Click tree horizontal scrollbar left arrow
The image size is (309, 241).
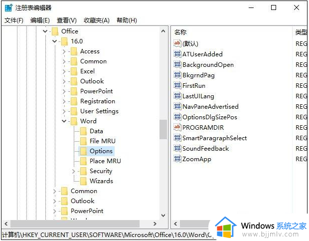point(6,224)
